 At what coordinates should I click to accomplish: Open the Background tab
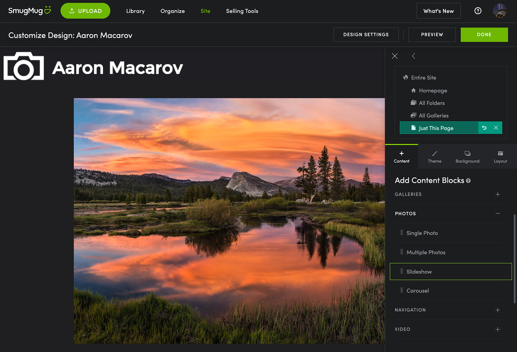click(467, 157)
